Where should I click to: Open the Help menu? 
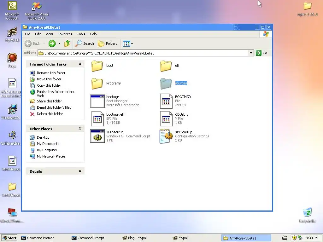[x=93, y=34]
